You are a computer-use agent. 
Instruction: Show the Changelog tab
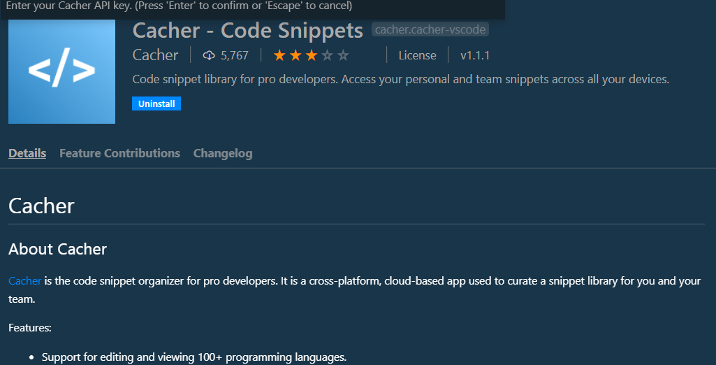[223, 153]
